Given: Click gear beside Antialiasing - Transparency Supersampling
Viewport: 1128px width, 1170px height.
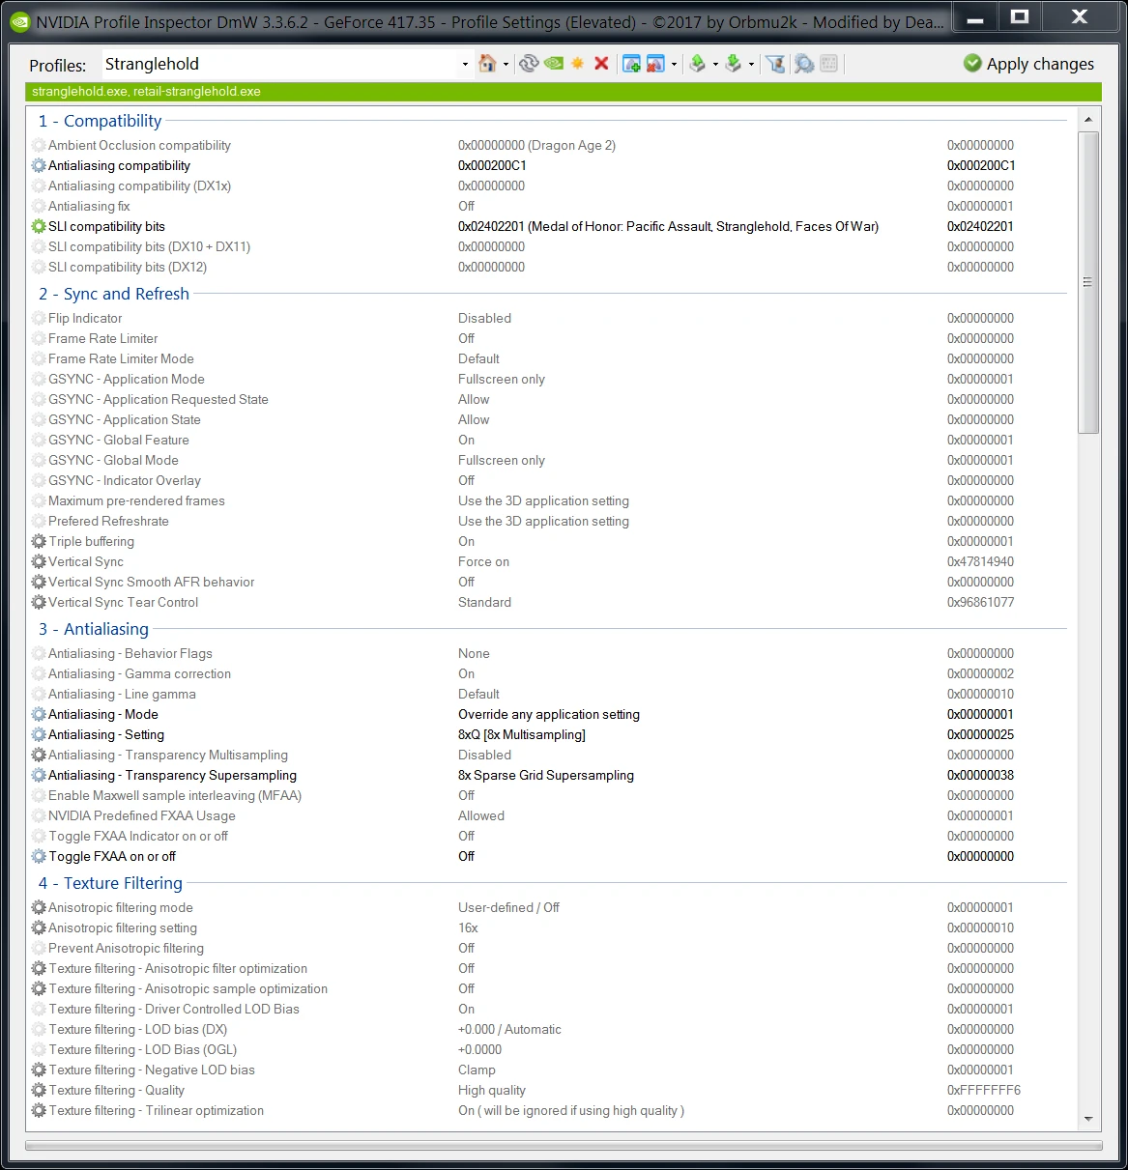Looking at the screenshot, I should pos(39,775).
